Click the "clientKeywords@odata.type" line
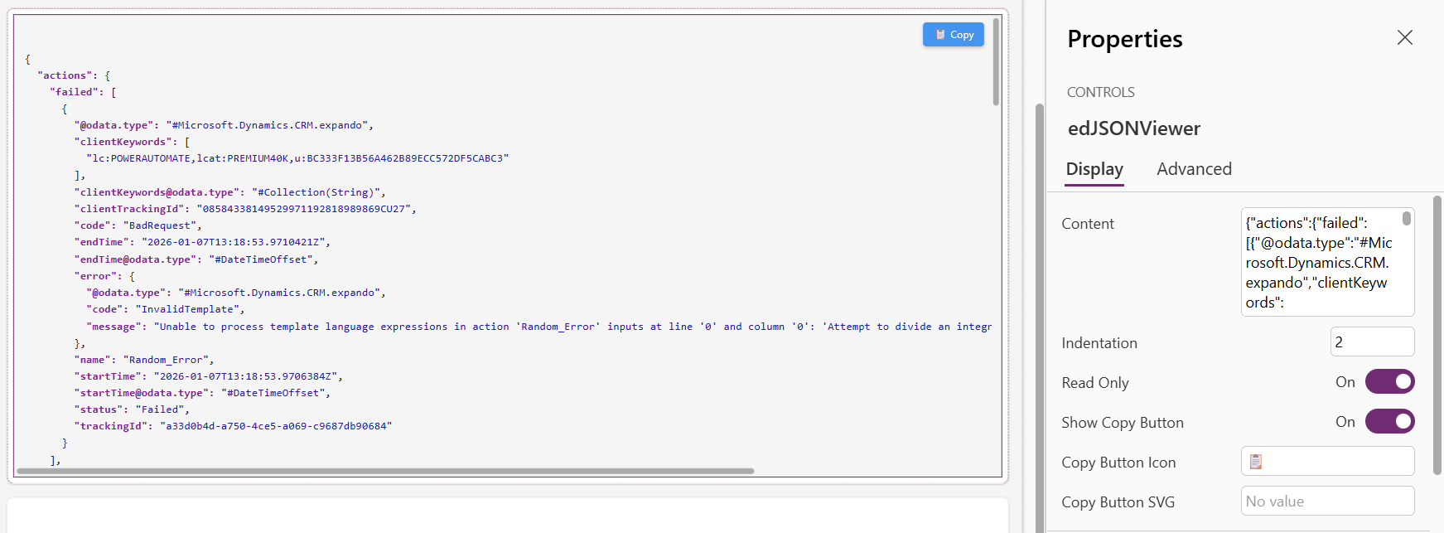Screen dimensions: 1444x533 230,192
